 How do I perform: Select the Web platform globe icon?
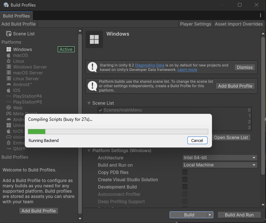click(x=9, y=108)
